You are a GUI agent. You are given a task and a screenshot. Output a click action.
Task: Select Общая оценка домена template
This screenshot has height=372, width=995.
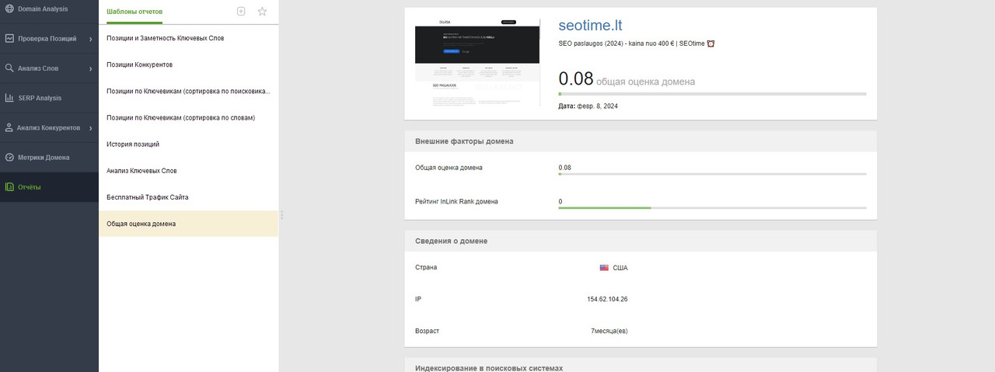point(188,224)
